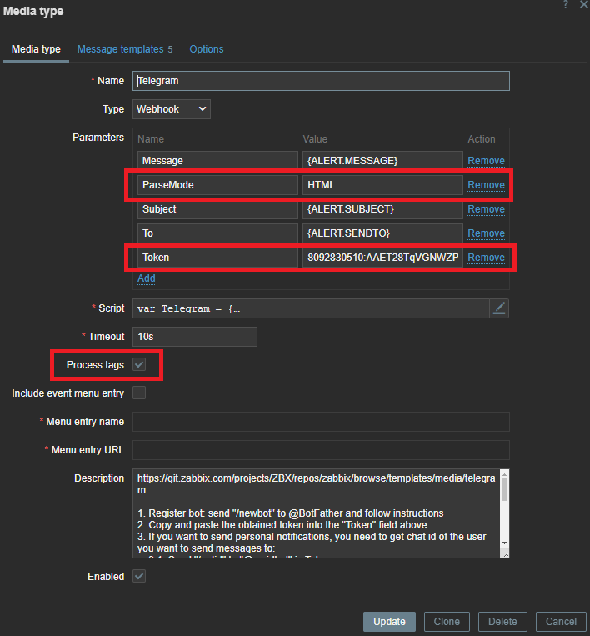This screenshot has height=636, width=590.
Task: Click the Menu entry name field
Action: click(x=321, y=422)
